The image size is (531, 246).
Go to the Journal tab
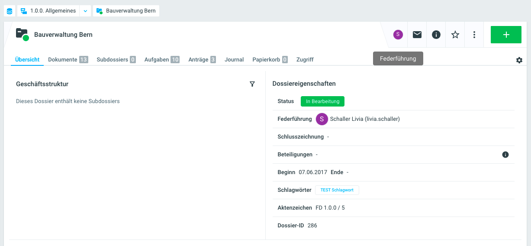(234, 59)
